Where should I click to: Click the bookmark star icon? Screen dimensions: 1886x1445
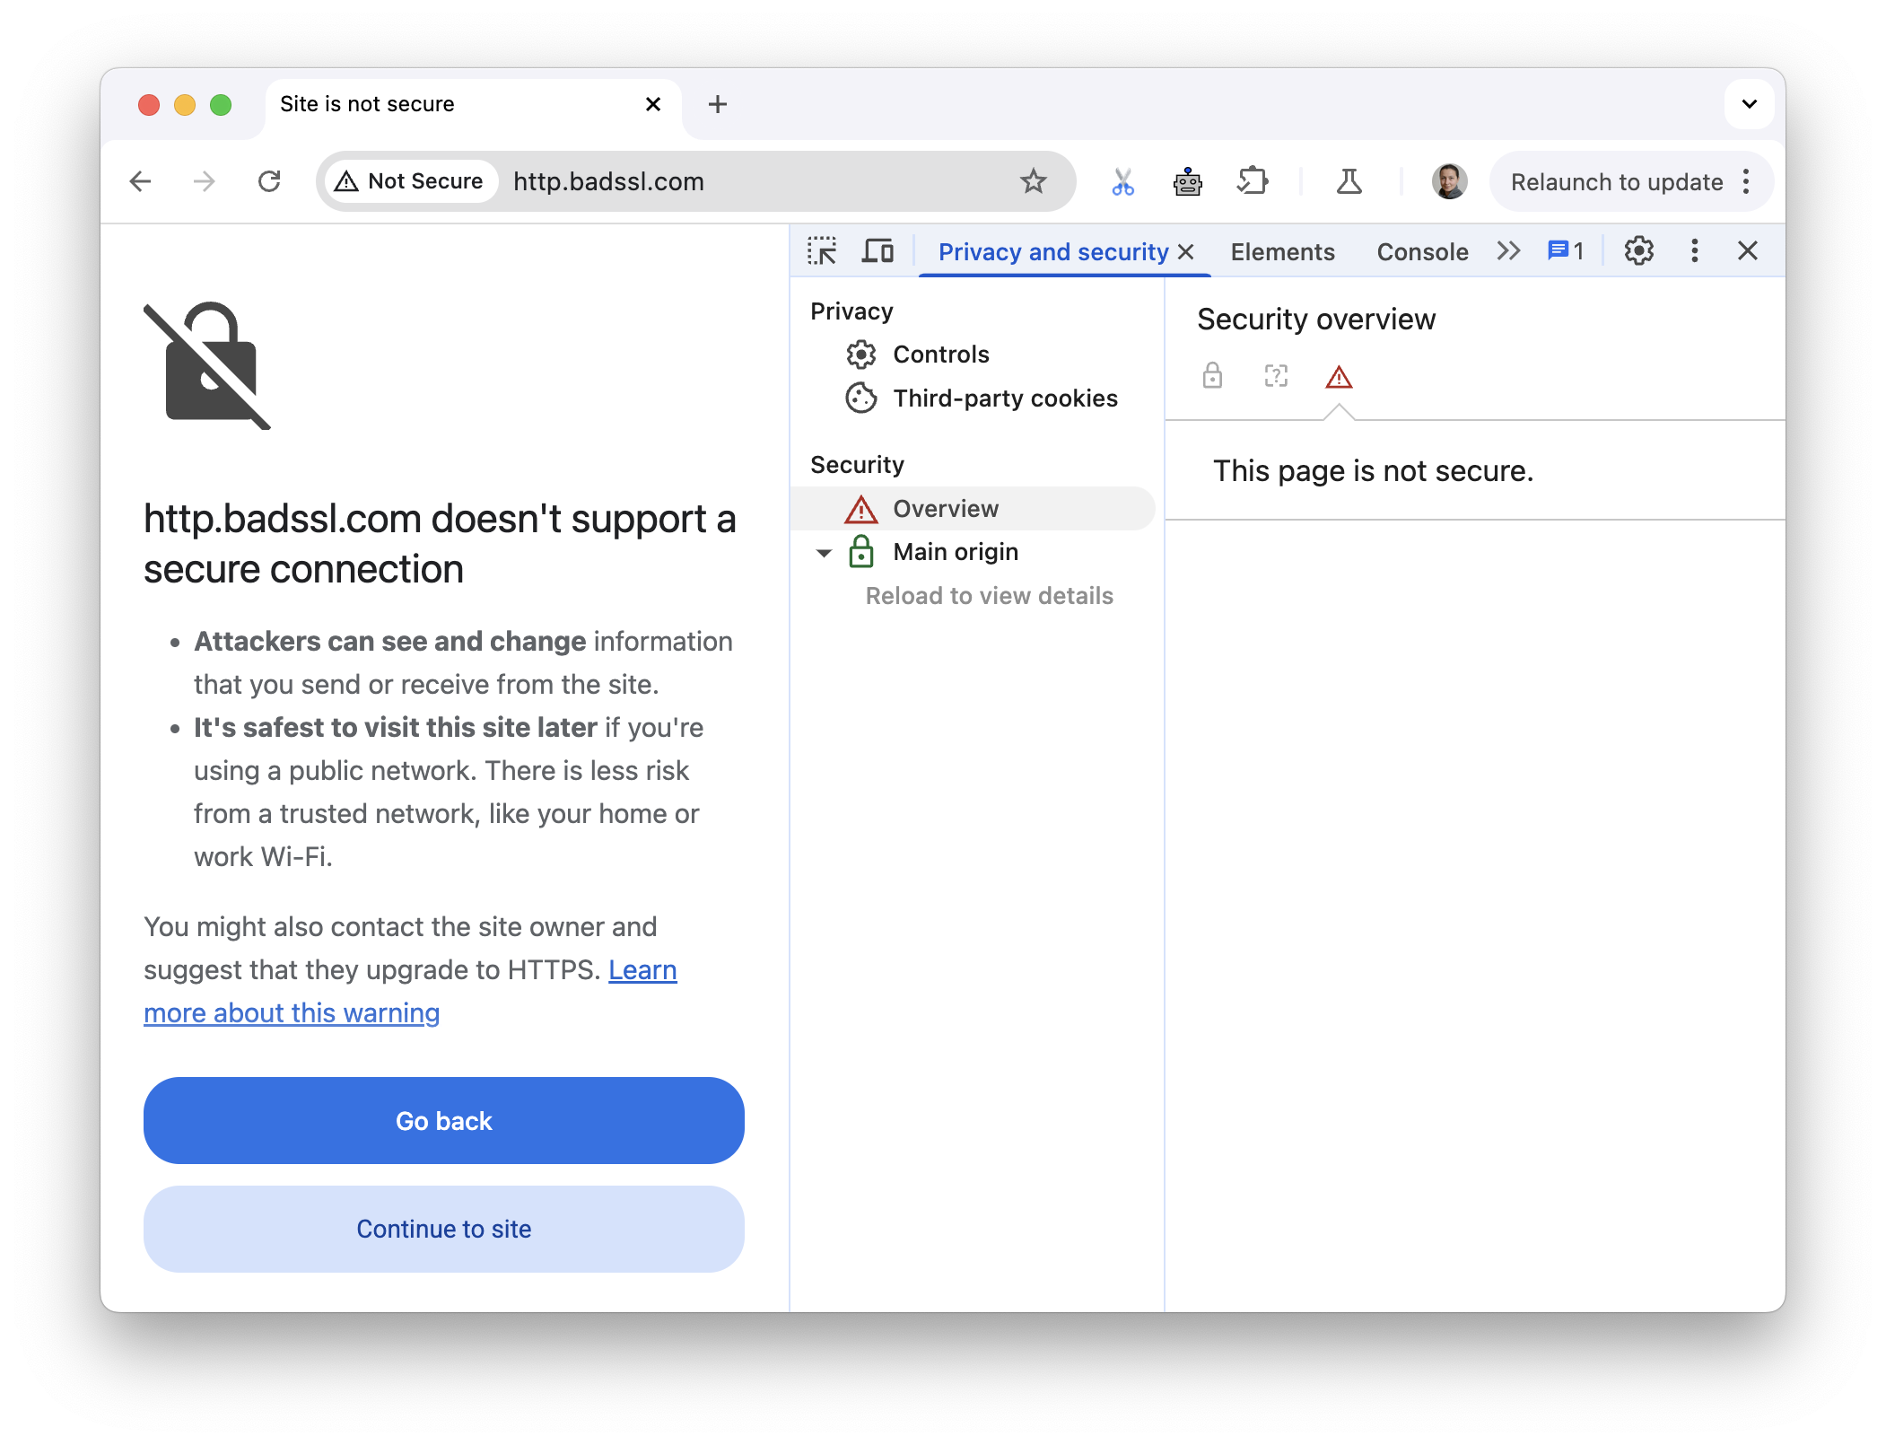coord(1032,180)
